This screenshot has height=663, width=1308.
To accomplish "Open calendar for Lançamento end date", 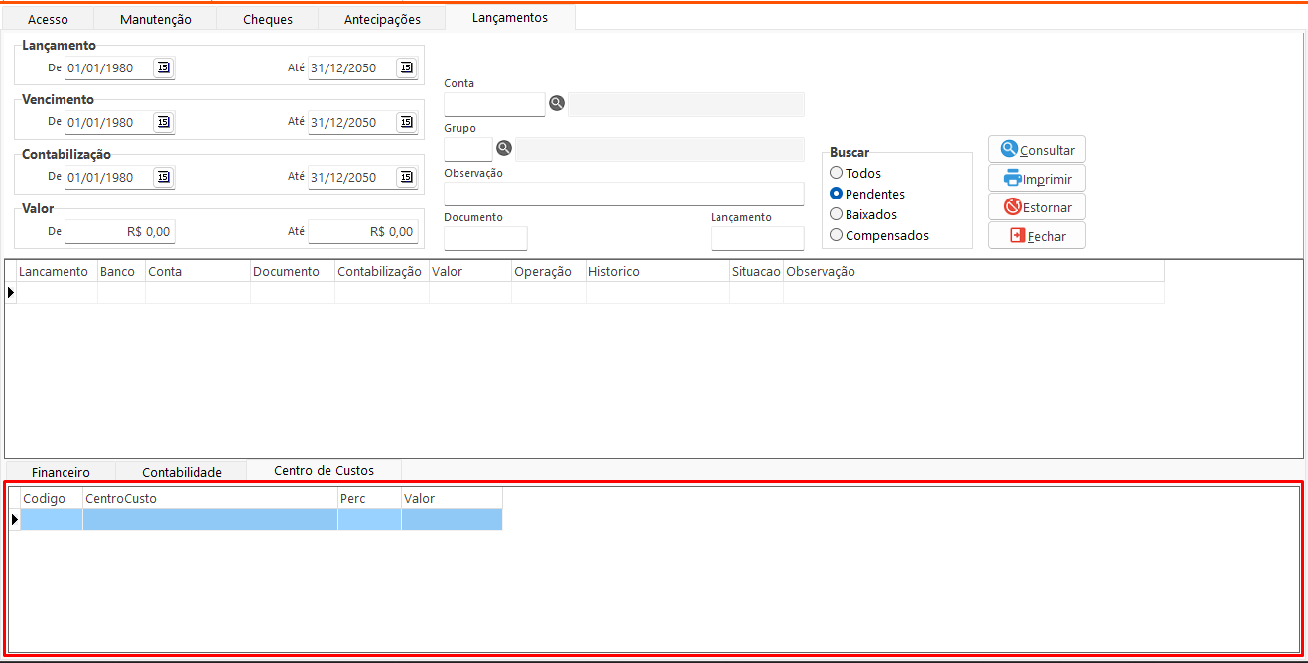I will 407,67.
